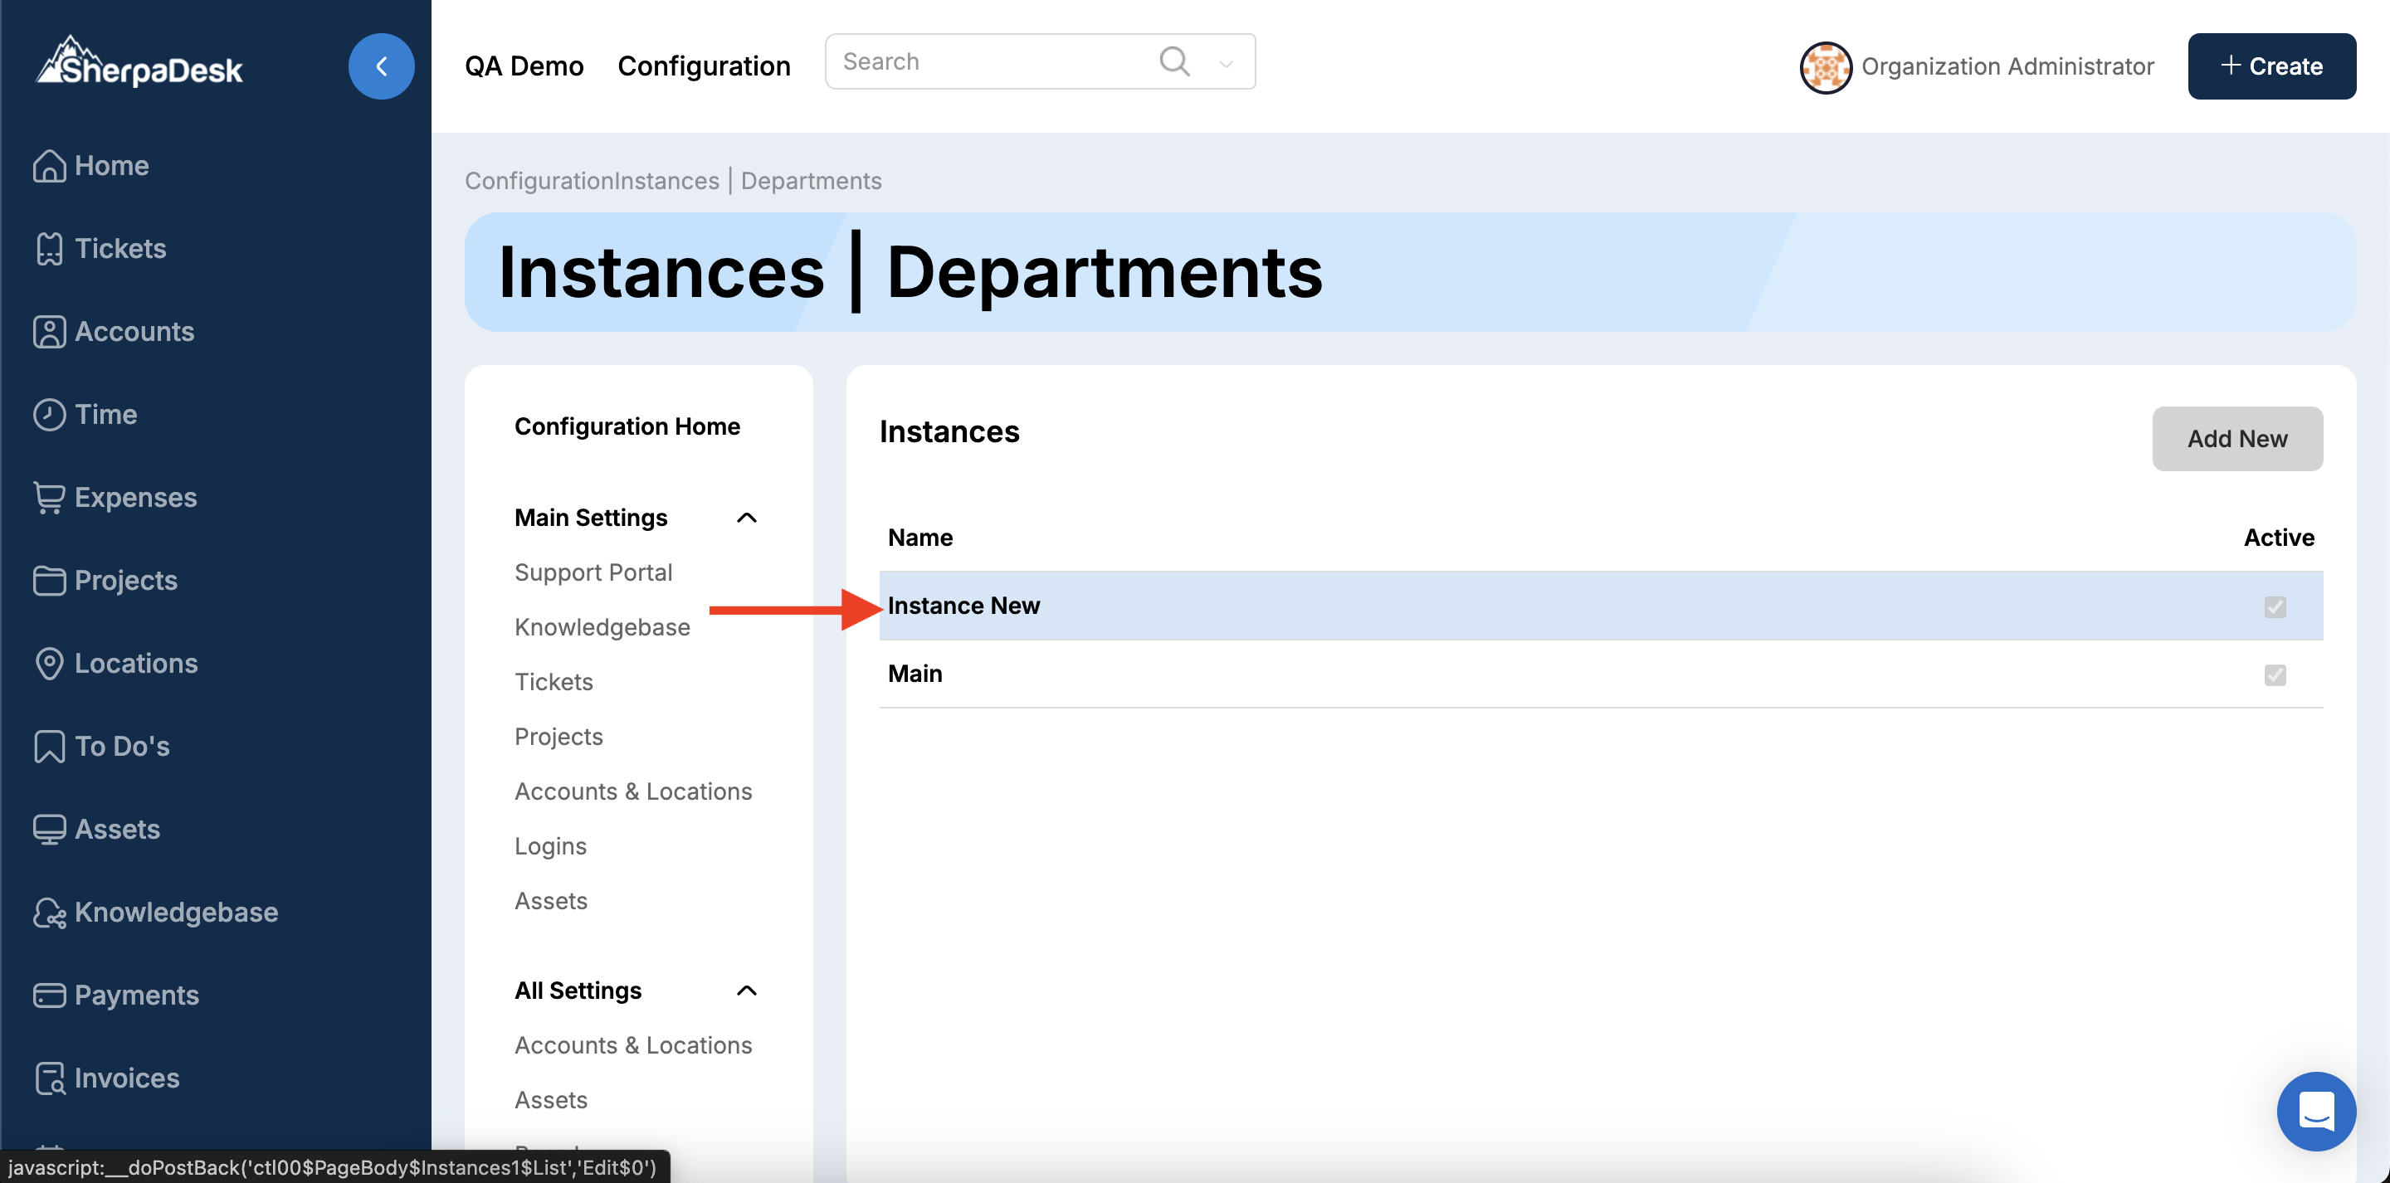
Task: Open the To Do's bookmark icon
Action: (49, 746)
